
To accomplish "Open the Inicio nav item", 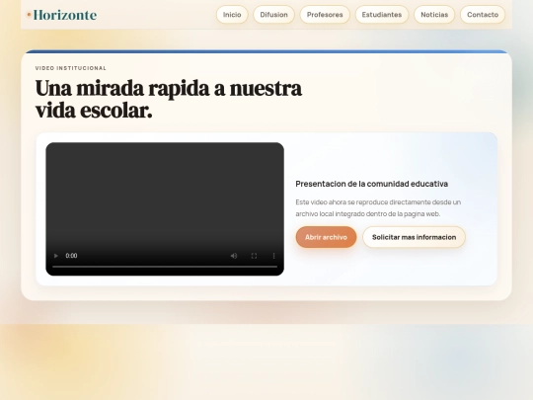I will 232,15.
